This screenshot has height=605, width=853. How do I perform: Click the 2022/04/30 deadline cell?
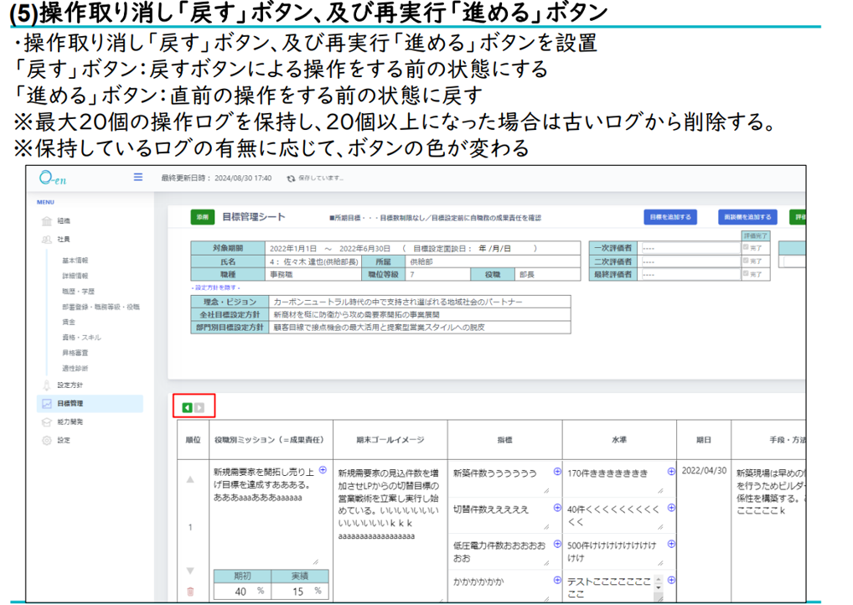[x=704, y=471]
